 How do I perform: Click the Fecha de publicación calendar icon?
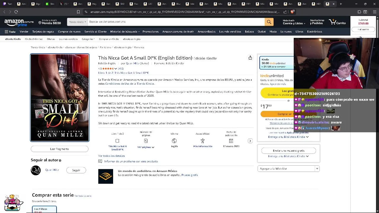pyautogui.click(x=231, y=141)
